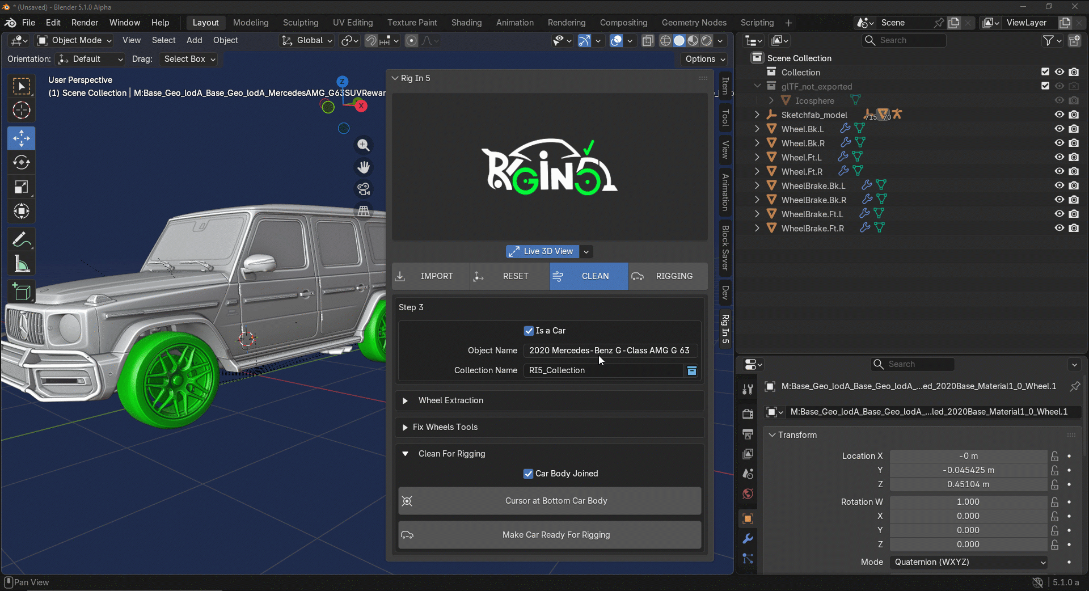1089x591 pixels.
Task: Choose the Annotate pencil tool
Action: pyautogui.click(x=22, y=240)
